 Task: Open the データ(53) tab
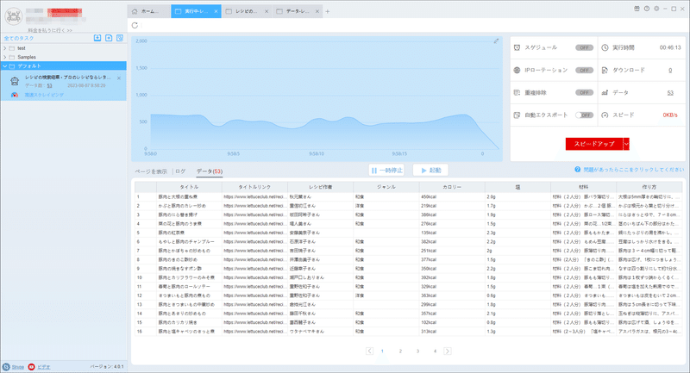(x=210, y=171)
